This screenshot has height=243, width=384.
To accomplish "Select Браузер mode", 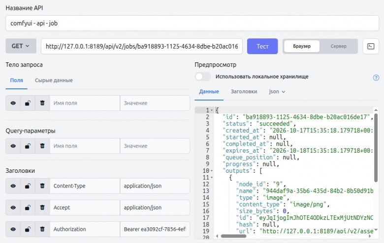I will click(302, 46).
